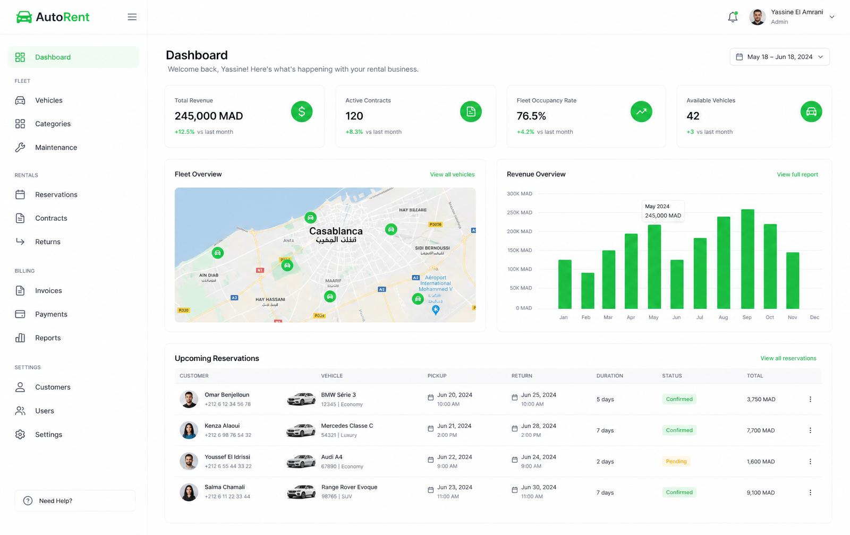The width and height of the screenshot is (850, 535).
Task: Click the STATUS column header
Action: pos(672,376)
